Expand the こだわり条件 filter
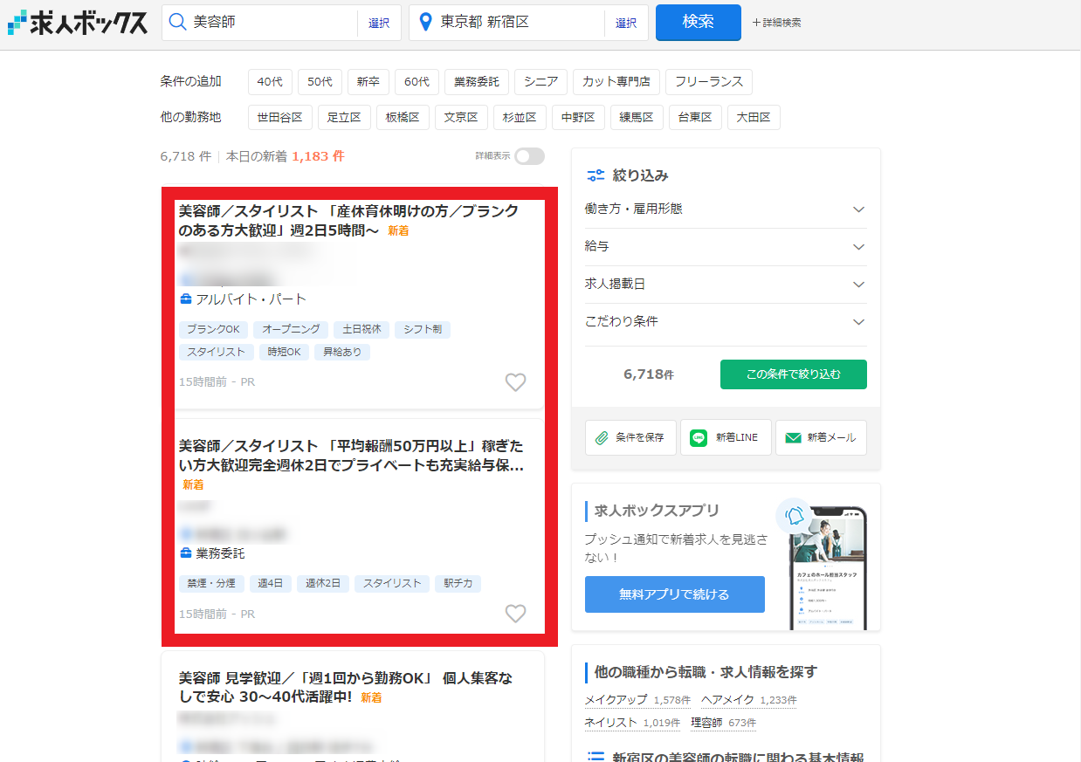1081x762 pixels. pyautogui.click(x=726, y=322)
